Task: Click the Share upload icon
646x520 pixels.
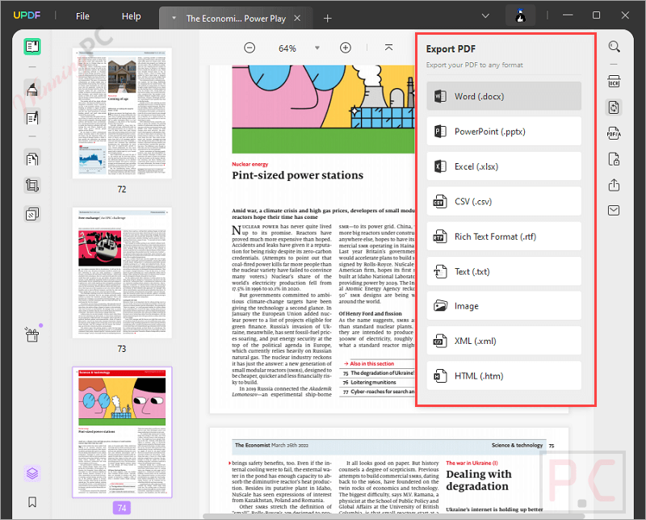Action: [x=614, y=185]
